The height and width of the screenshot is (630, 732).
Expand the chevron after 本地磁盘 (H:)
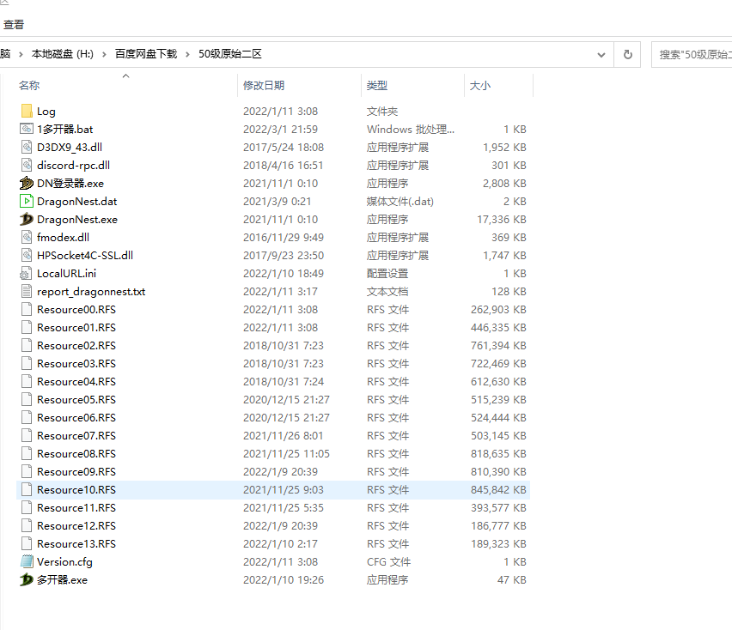click(x=104, y=55)
